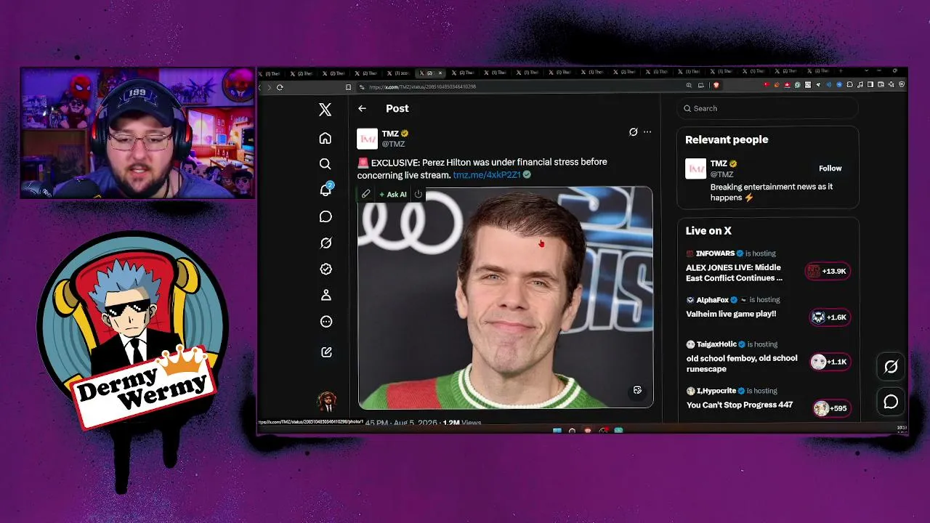This screenshot has width=930, height=523.
Task: Compose a new post with the quill icon
Action: (326, 352)
